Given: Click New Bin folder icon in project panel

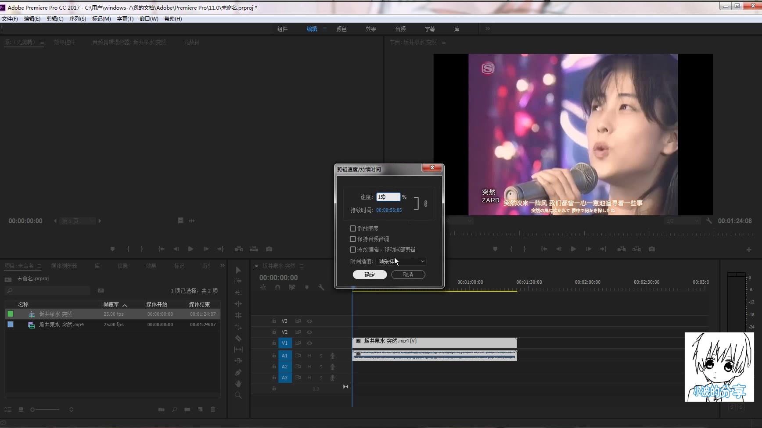Looking at the screenshot, I should 187,409.
